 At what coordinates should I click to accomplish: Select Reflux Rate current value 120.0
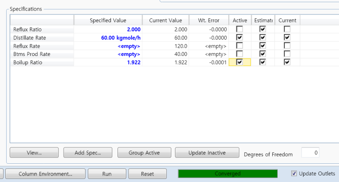pyautogui.click(x=166, y=46)
